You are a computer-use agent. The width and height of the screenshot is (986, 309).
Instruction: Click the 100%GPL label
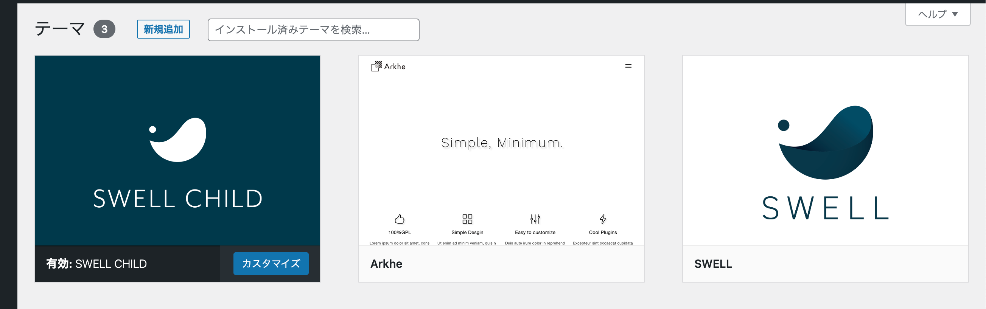(400, 233)
